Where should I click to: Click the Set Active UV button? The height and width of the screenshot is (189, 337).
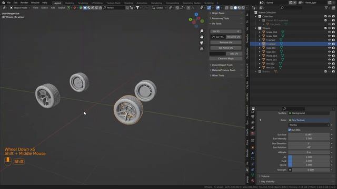pos(226,48)
